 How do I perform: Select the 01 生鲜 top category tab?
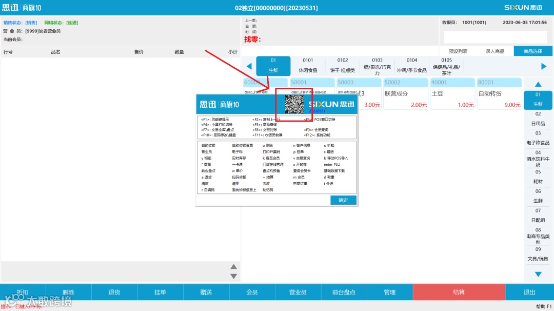[273, 66]
